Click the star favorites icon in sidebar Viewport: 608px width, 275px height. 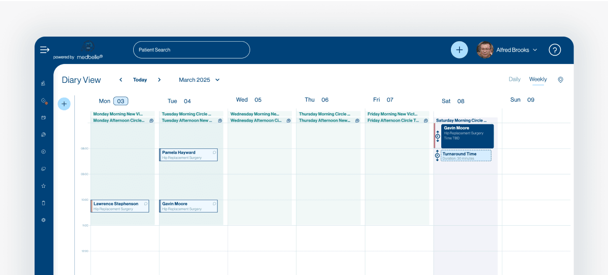[44, 186]
